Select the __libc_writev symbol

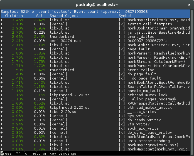point(142,112)
